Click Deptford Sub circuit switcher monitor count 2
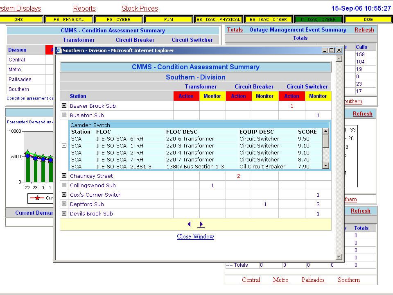 point(318,204)
